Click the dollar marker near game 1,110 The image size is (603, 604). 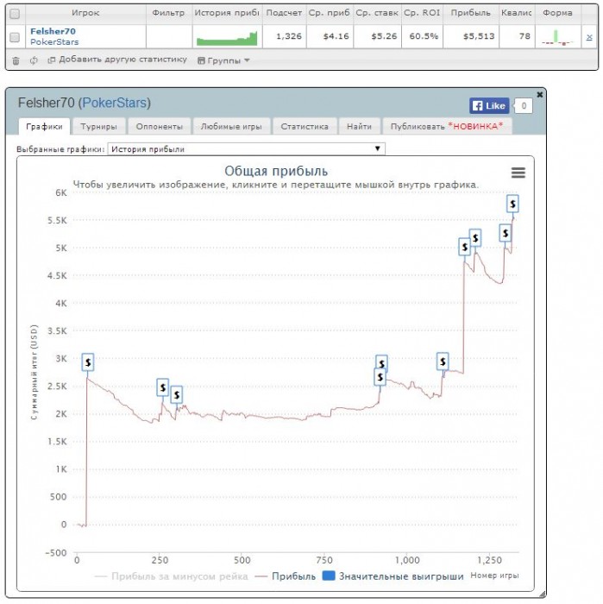(x=443, y=362)
